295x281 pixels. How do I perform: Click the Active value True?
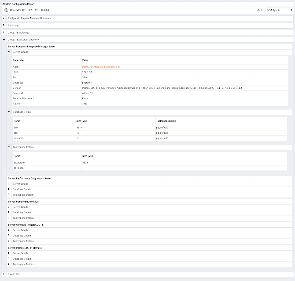84,104
